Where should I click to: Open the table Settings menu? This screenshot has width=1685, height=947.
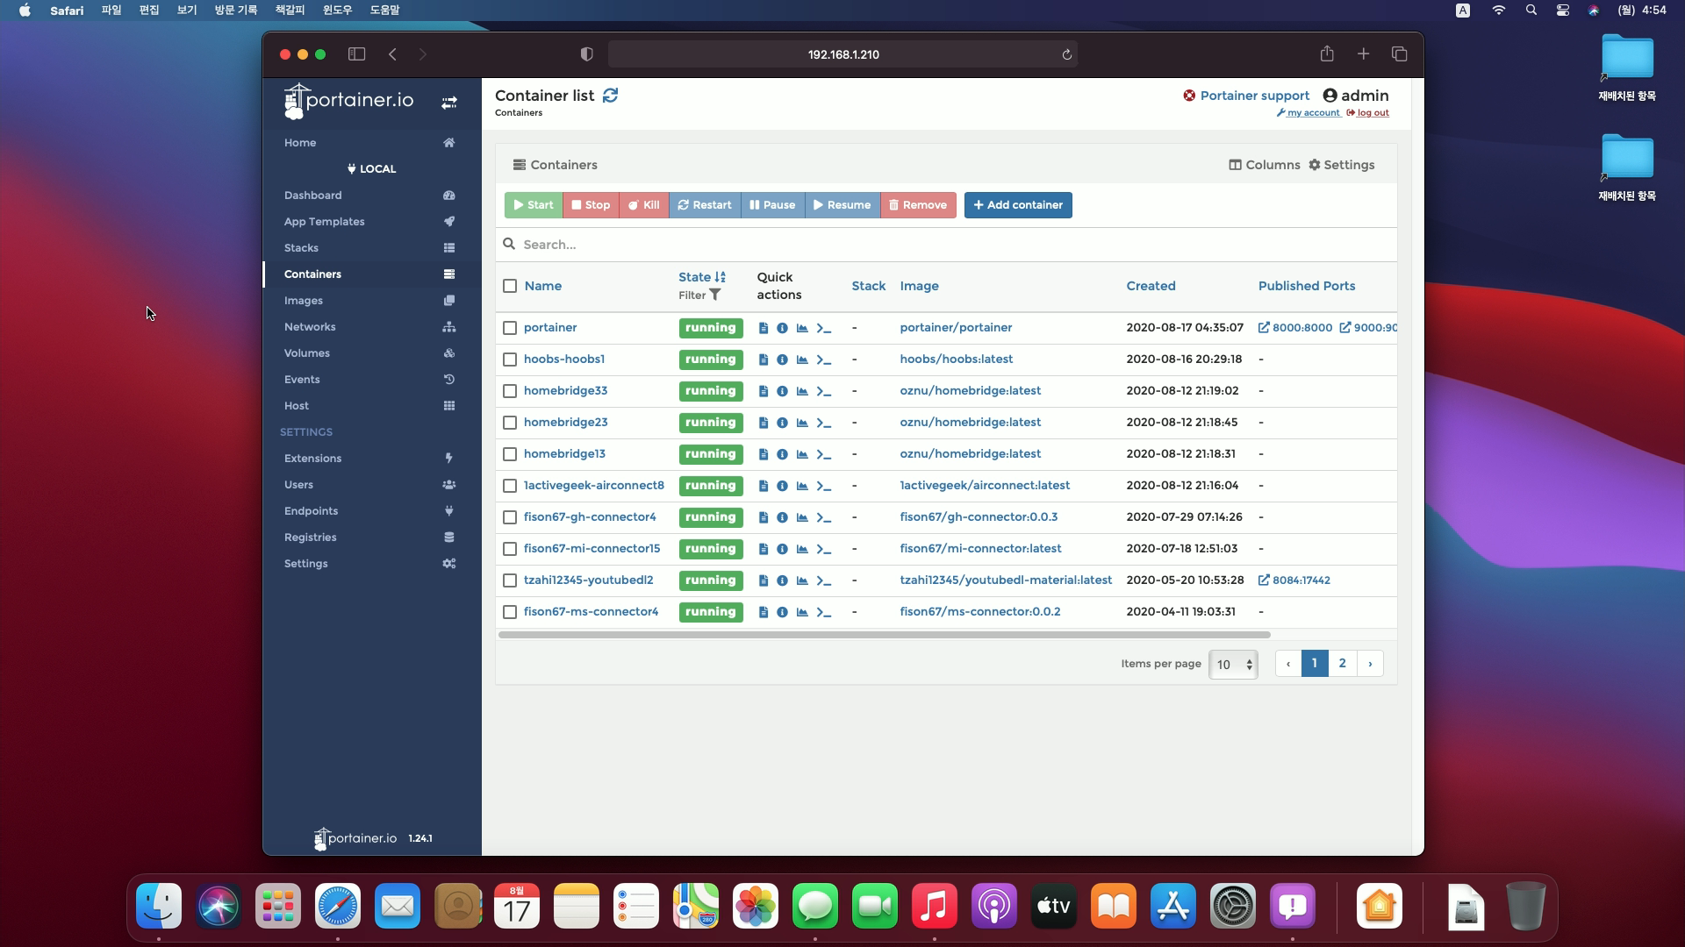click(1341, 165)
